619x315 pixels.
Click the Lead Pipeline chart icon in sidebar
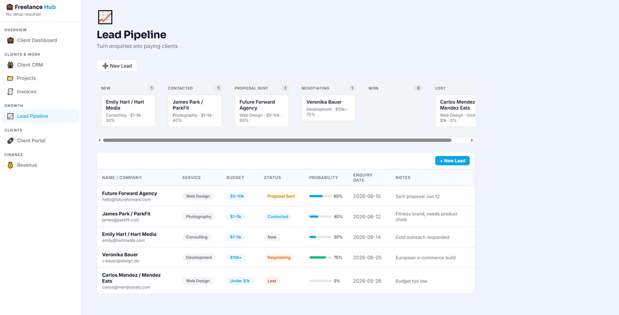tap(10, 116)
